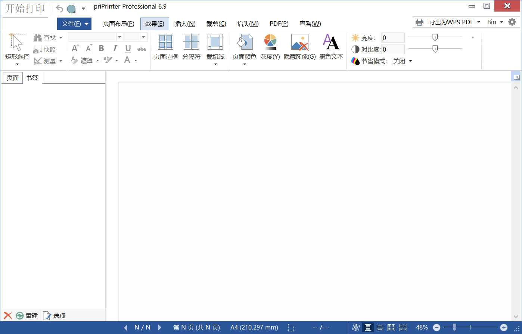Enable Black Text (黑色文本) effect
This screenshot has width=522, height=334.
pos(331,42)
